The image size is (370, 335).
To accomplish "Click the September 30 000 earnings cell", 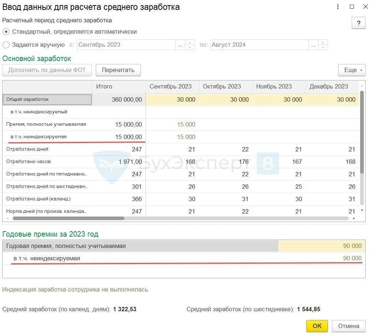I will [x=173, y=99].
